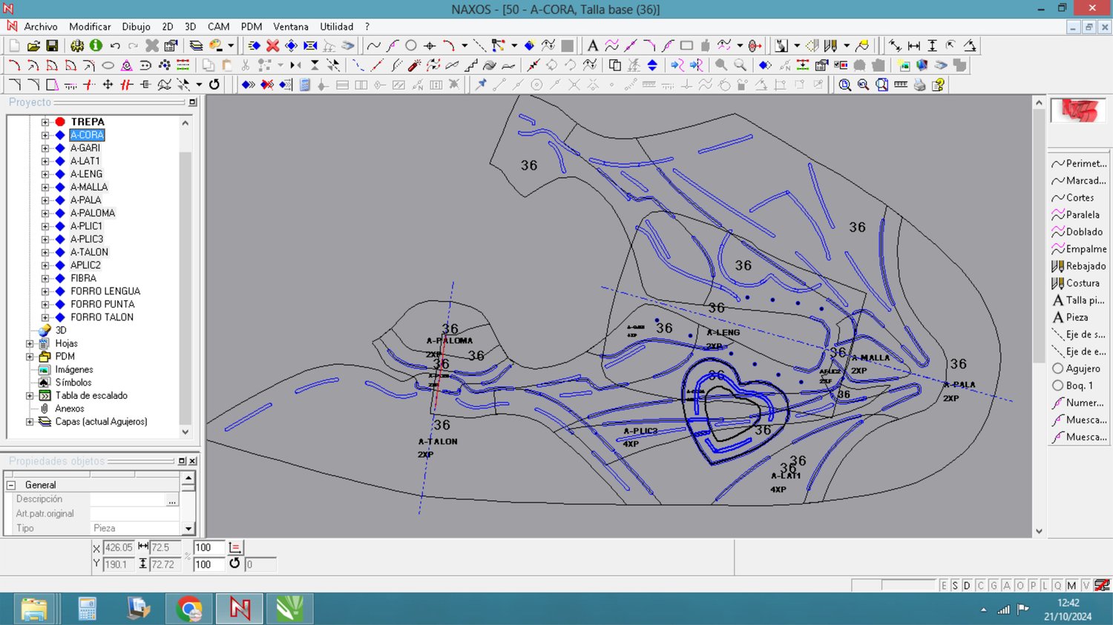Click the network disconnected status icon
The width and height of the screenshot is (1113, 625).
tap(1103, 586)
